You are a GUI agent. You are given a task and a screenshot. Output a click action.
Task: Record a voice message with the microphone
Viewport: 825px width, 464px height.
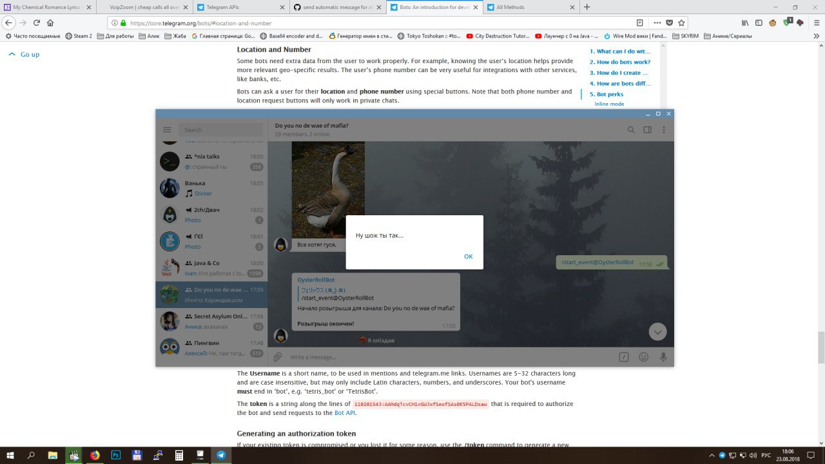(663, 356)
